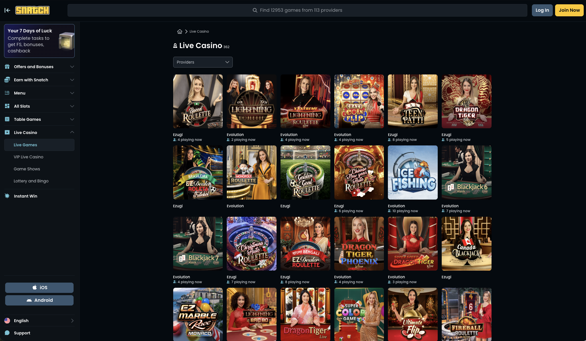This screenshot has height=341, width=586.
Task: Click the Join Now button
Action: pyautogui.click(x=569, y=10)
